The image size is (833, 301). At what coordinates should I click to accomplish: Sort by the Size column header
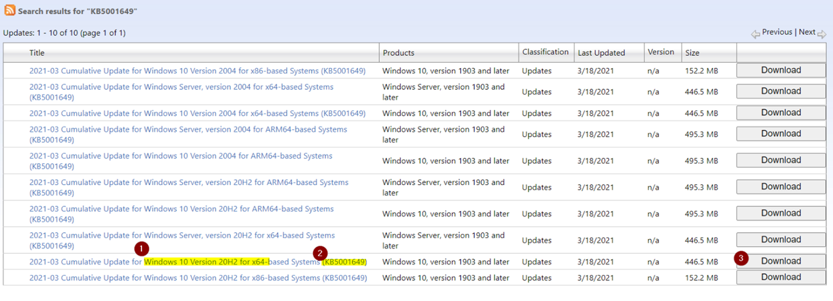pos(692,53)
